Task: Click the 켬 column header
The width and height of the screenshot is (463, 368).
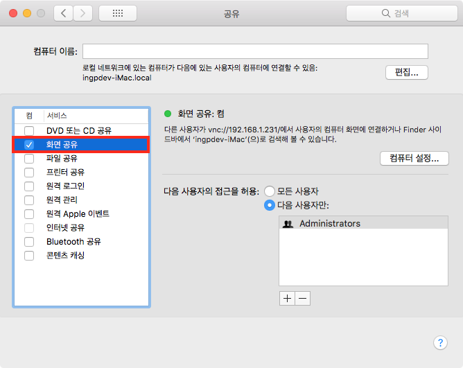Action: pos(29,116)
